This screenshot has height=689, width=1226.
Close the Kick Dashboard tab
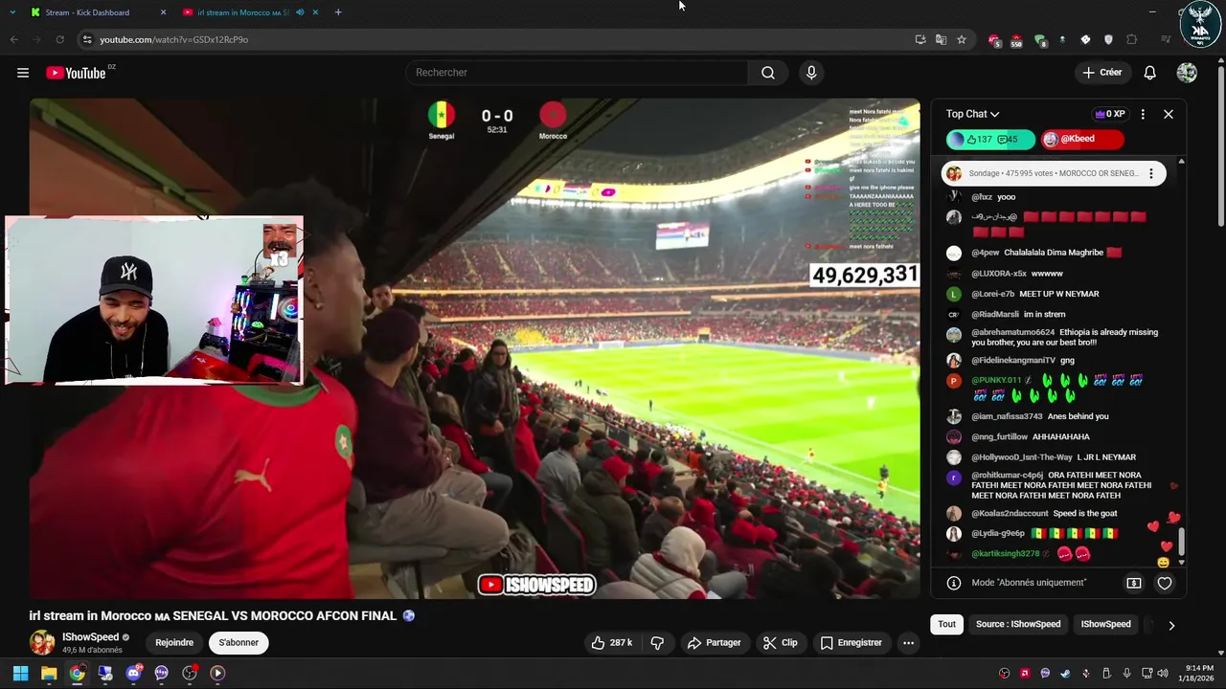(x=163, y=12)
